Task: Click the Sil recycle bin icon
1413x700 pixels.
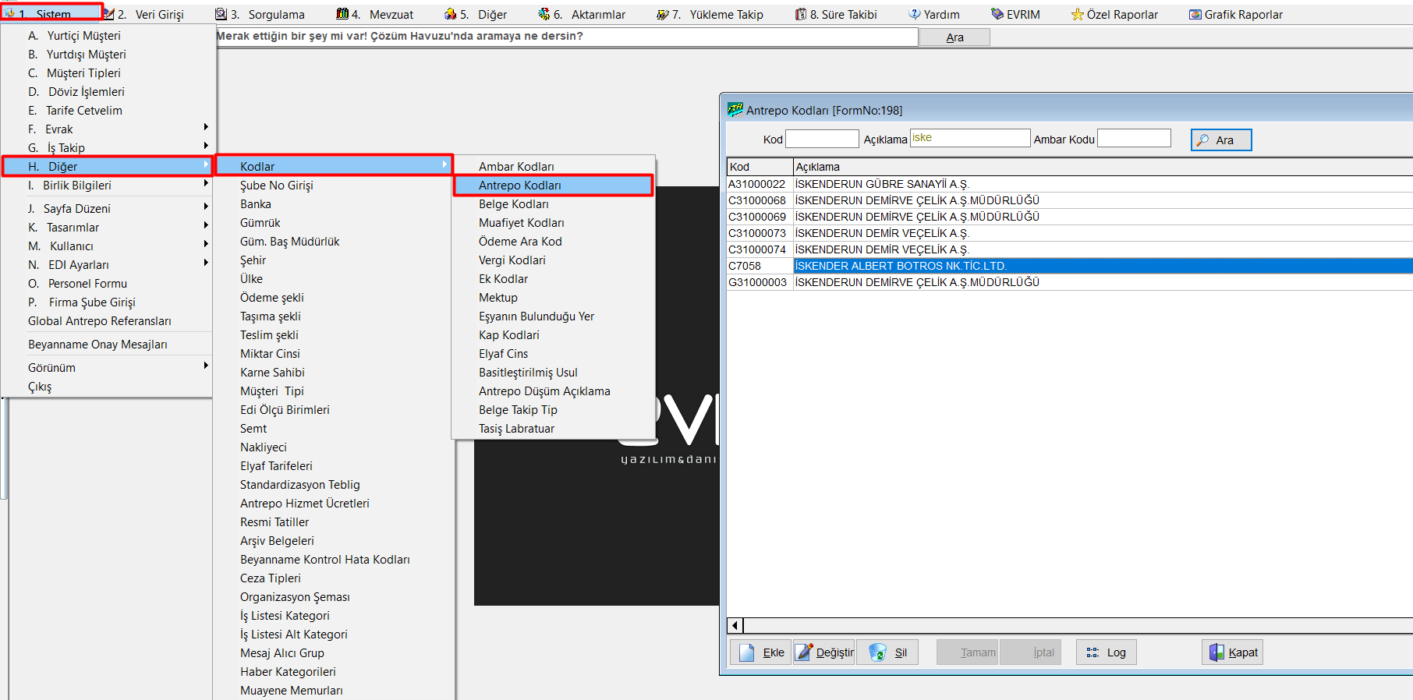Action: point(877,652)
